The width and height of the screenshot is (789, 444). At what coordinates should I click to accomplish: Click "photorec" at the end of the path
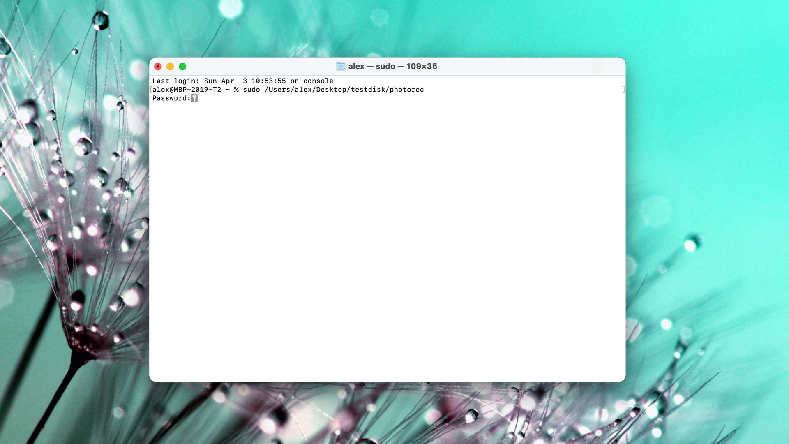406,90
